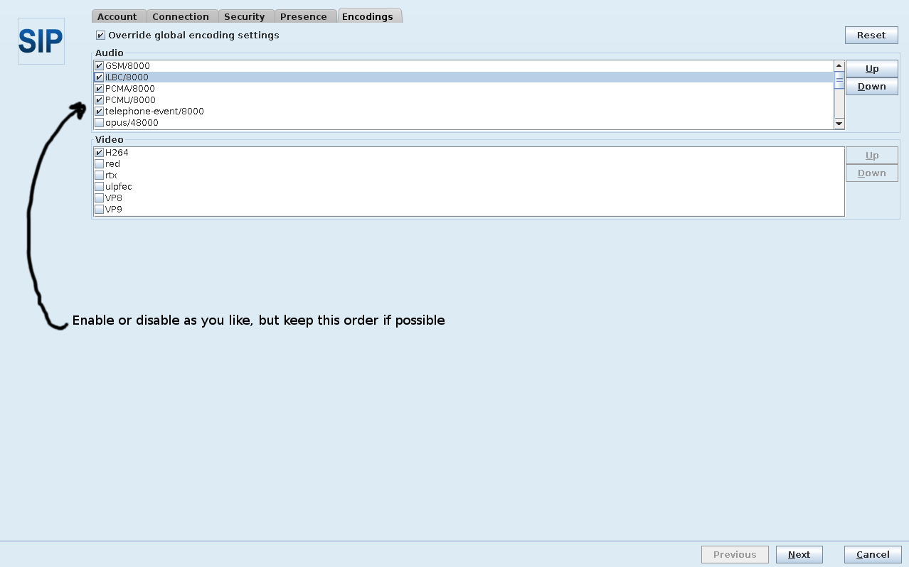Toggle Override global encoding settings checkbox
The image size is (909, 567).
[x=100, y=36]
